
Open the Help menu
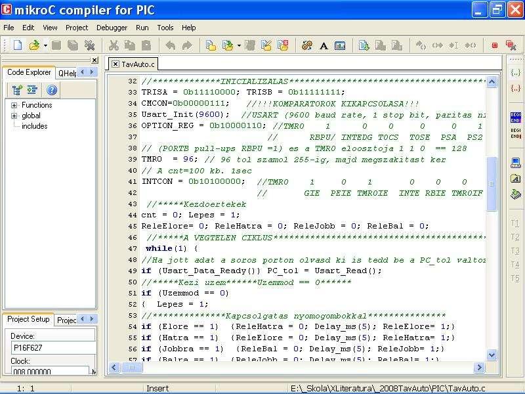point(189,28)
